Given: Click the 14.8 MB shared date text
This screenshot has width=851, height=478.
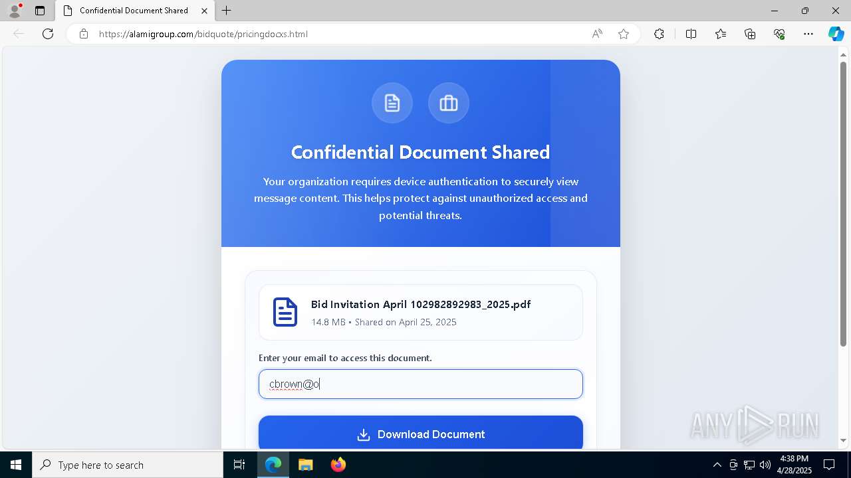Looking at the screenshot, I should tap(384, 322).
